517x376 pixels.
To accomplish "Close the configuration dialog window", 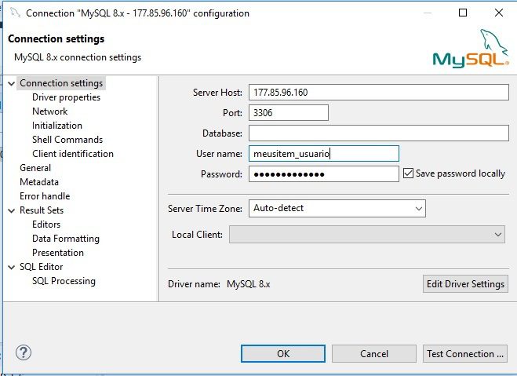I will [499, 13].
